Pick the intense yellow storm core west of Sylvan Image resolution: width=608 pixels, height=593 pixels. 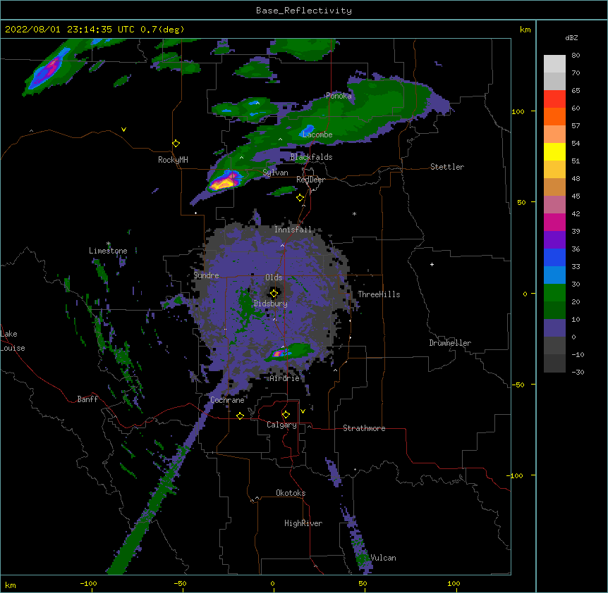tap(222, 183)
